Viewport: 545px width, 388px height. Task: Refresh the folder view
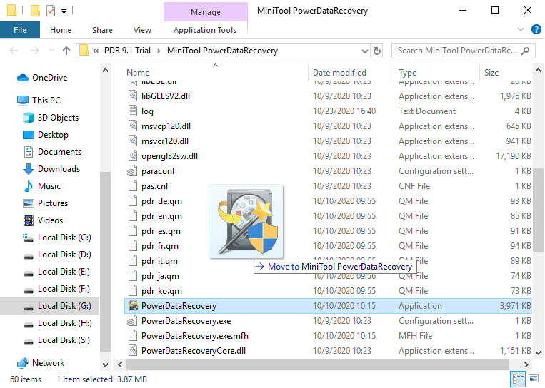pos(376,51)
